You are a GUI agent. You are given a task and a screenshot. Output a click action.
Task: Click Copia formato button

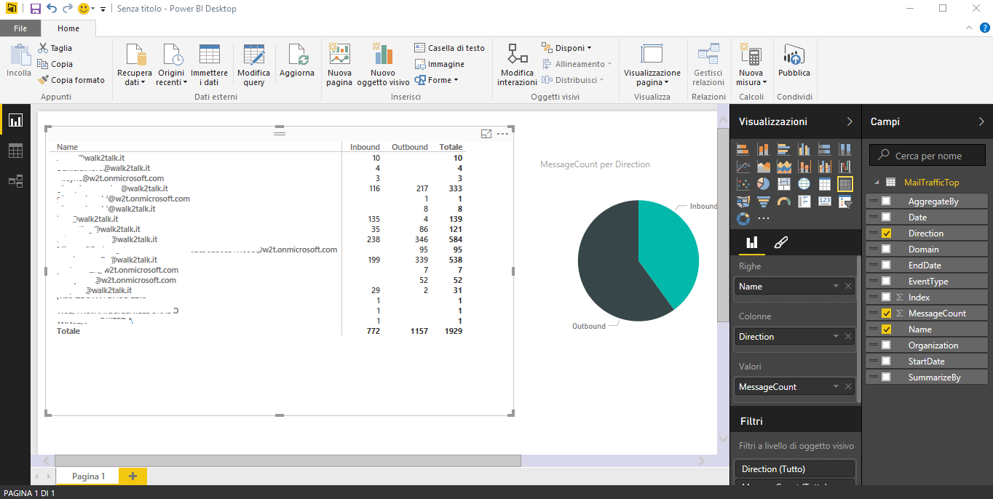pos(71,80)
